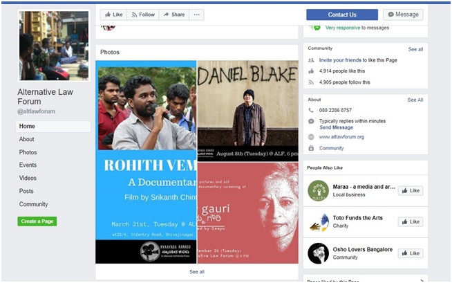Toggle Like for Toto Funds the Arts
This screenshot has width=452, height=283.
410,221
